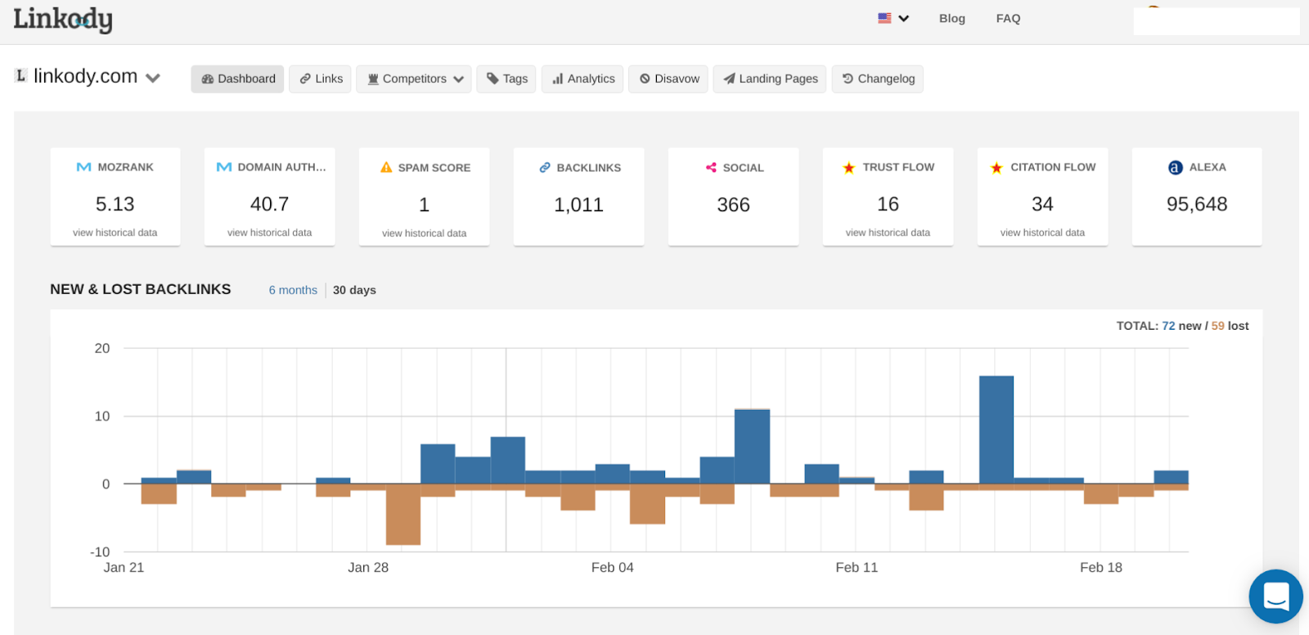Click the Citation Flow star icon
Screen dimensions: 1309x635
click(x=996, y=168)
